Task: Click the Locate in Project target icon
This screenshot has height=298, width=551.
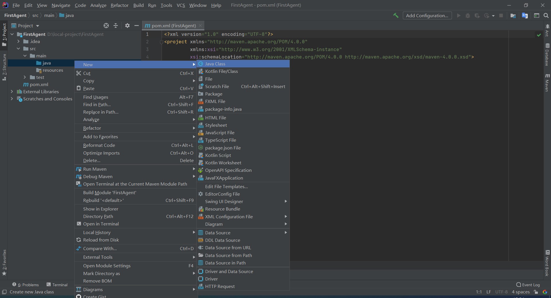Action: coord(106,26)
